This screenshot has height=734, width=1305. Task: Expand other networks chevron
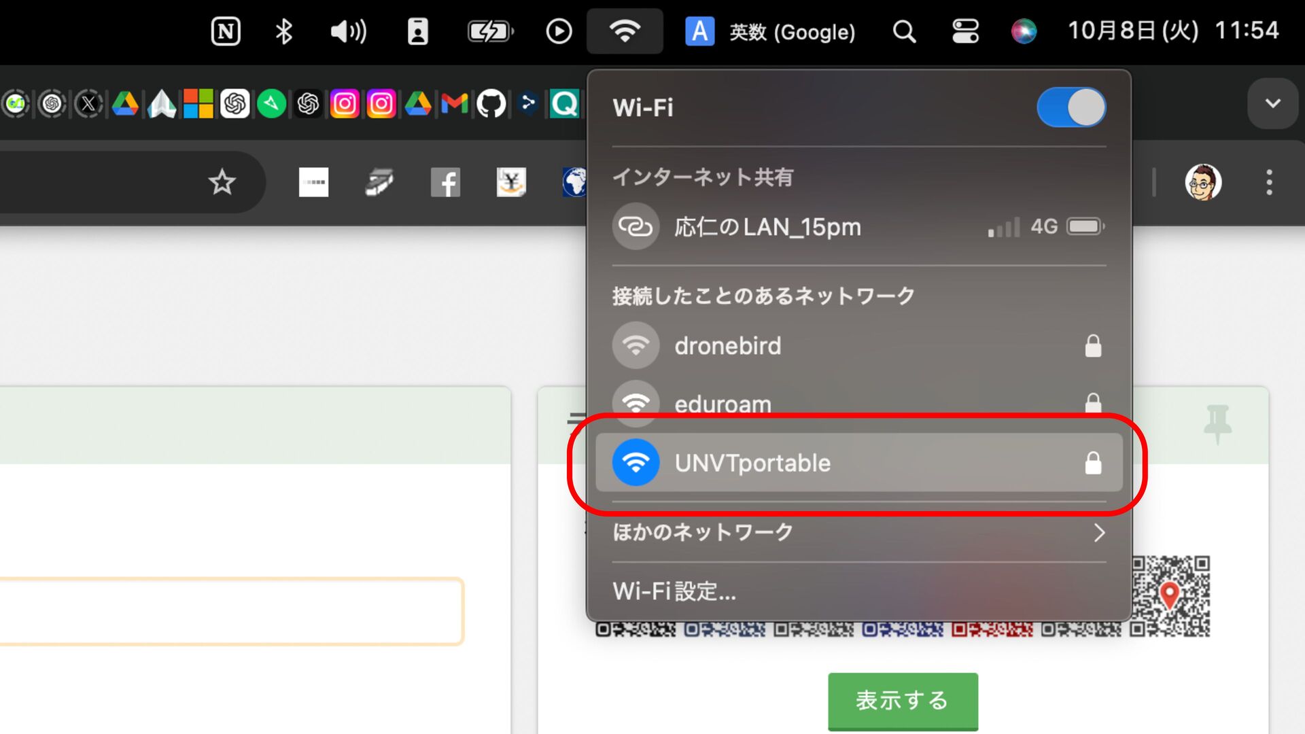pos(1098,532)
